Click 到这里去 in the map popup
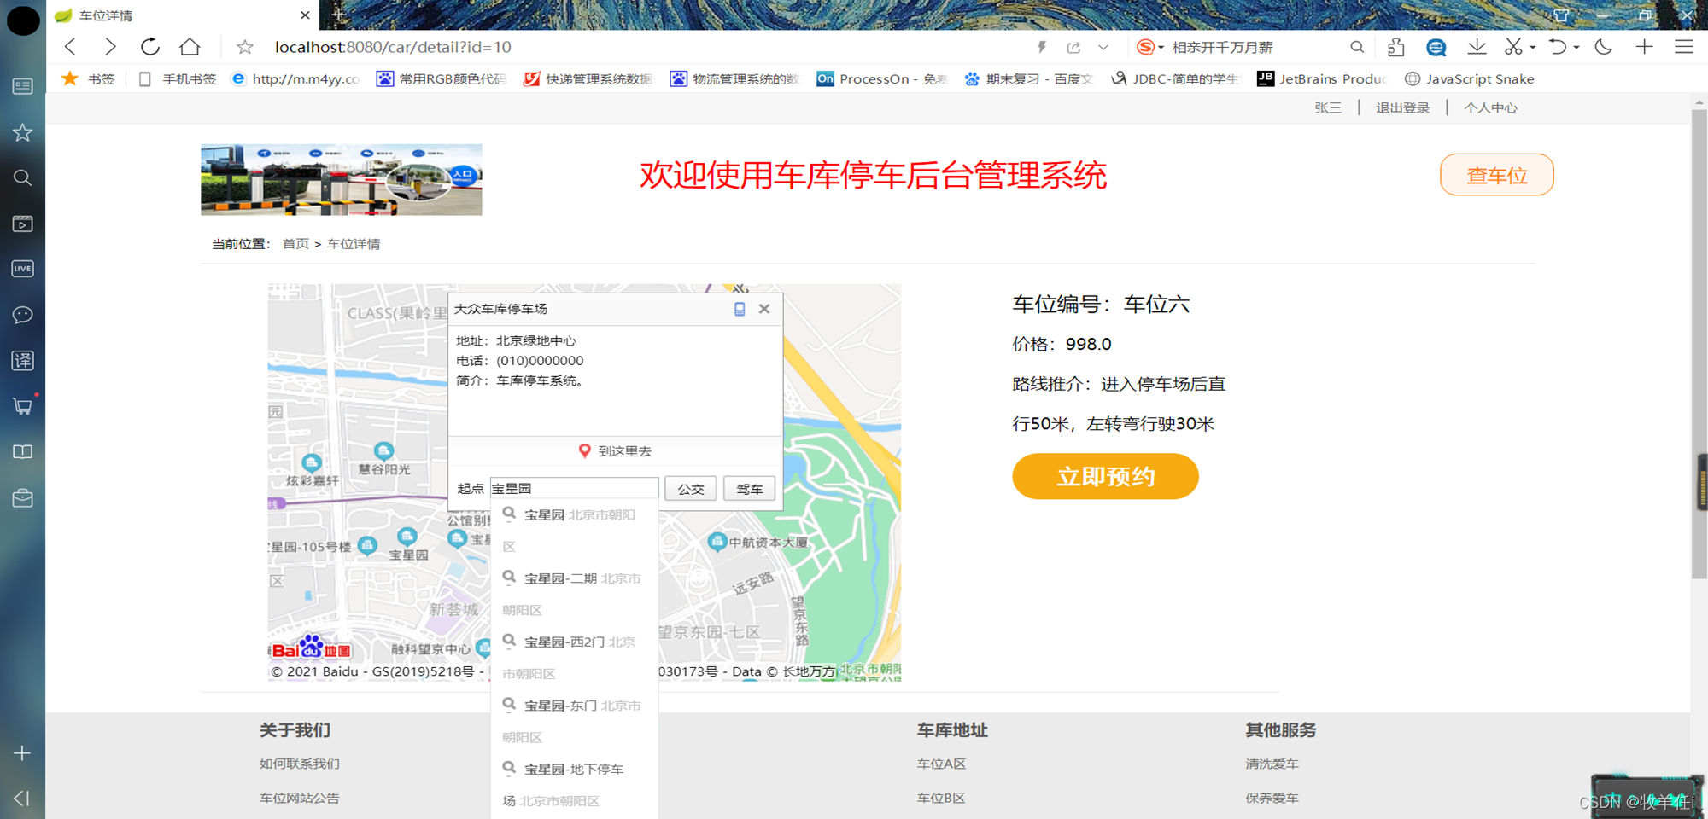 616,450
